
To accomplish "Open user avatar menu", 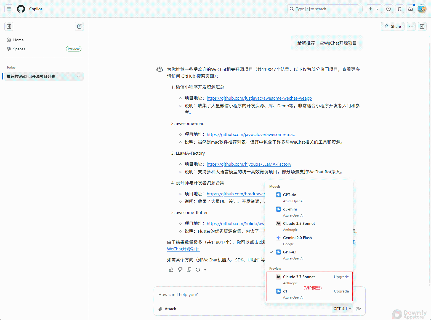I will coord(422,9).
